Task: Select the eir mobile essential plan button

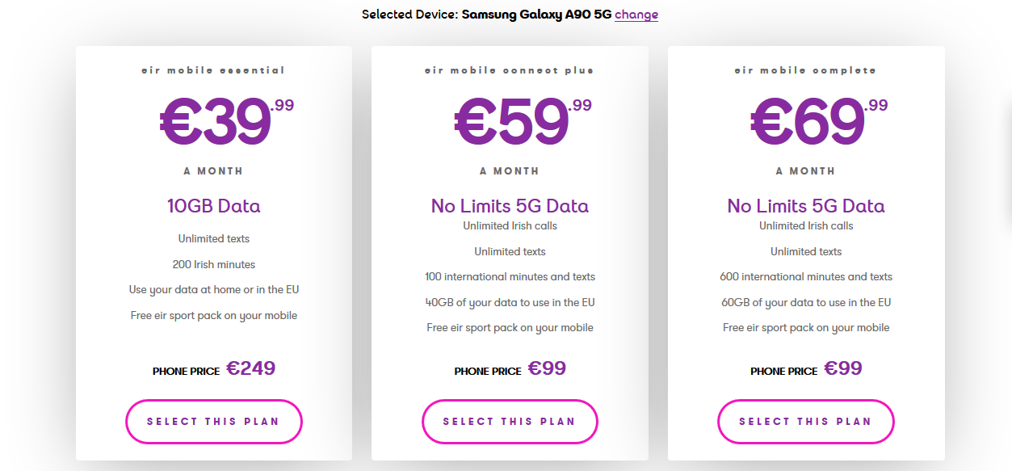Action: coord(214,421)
